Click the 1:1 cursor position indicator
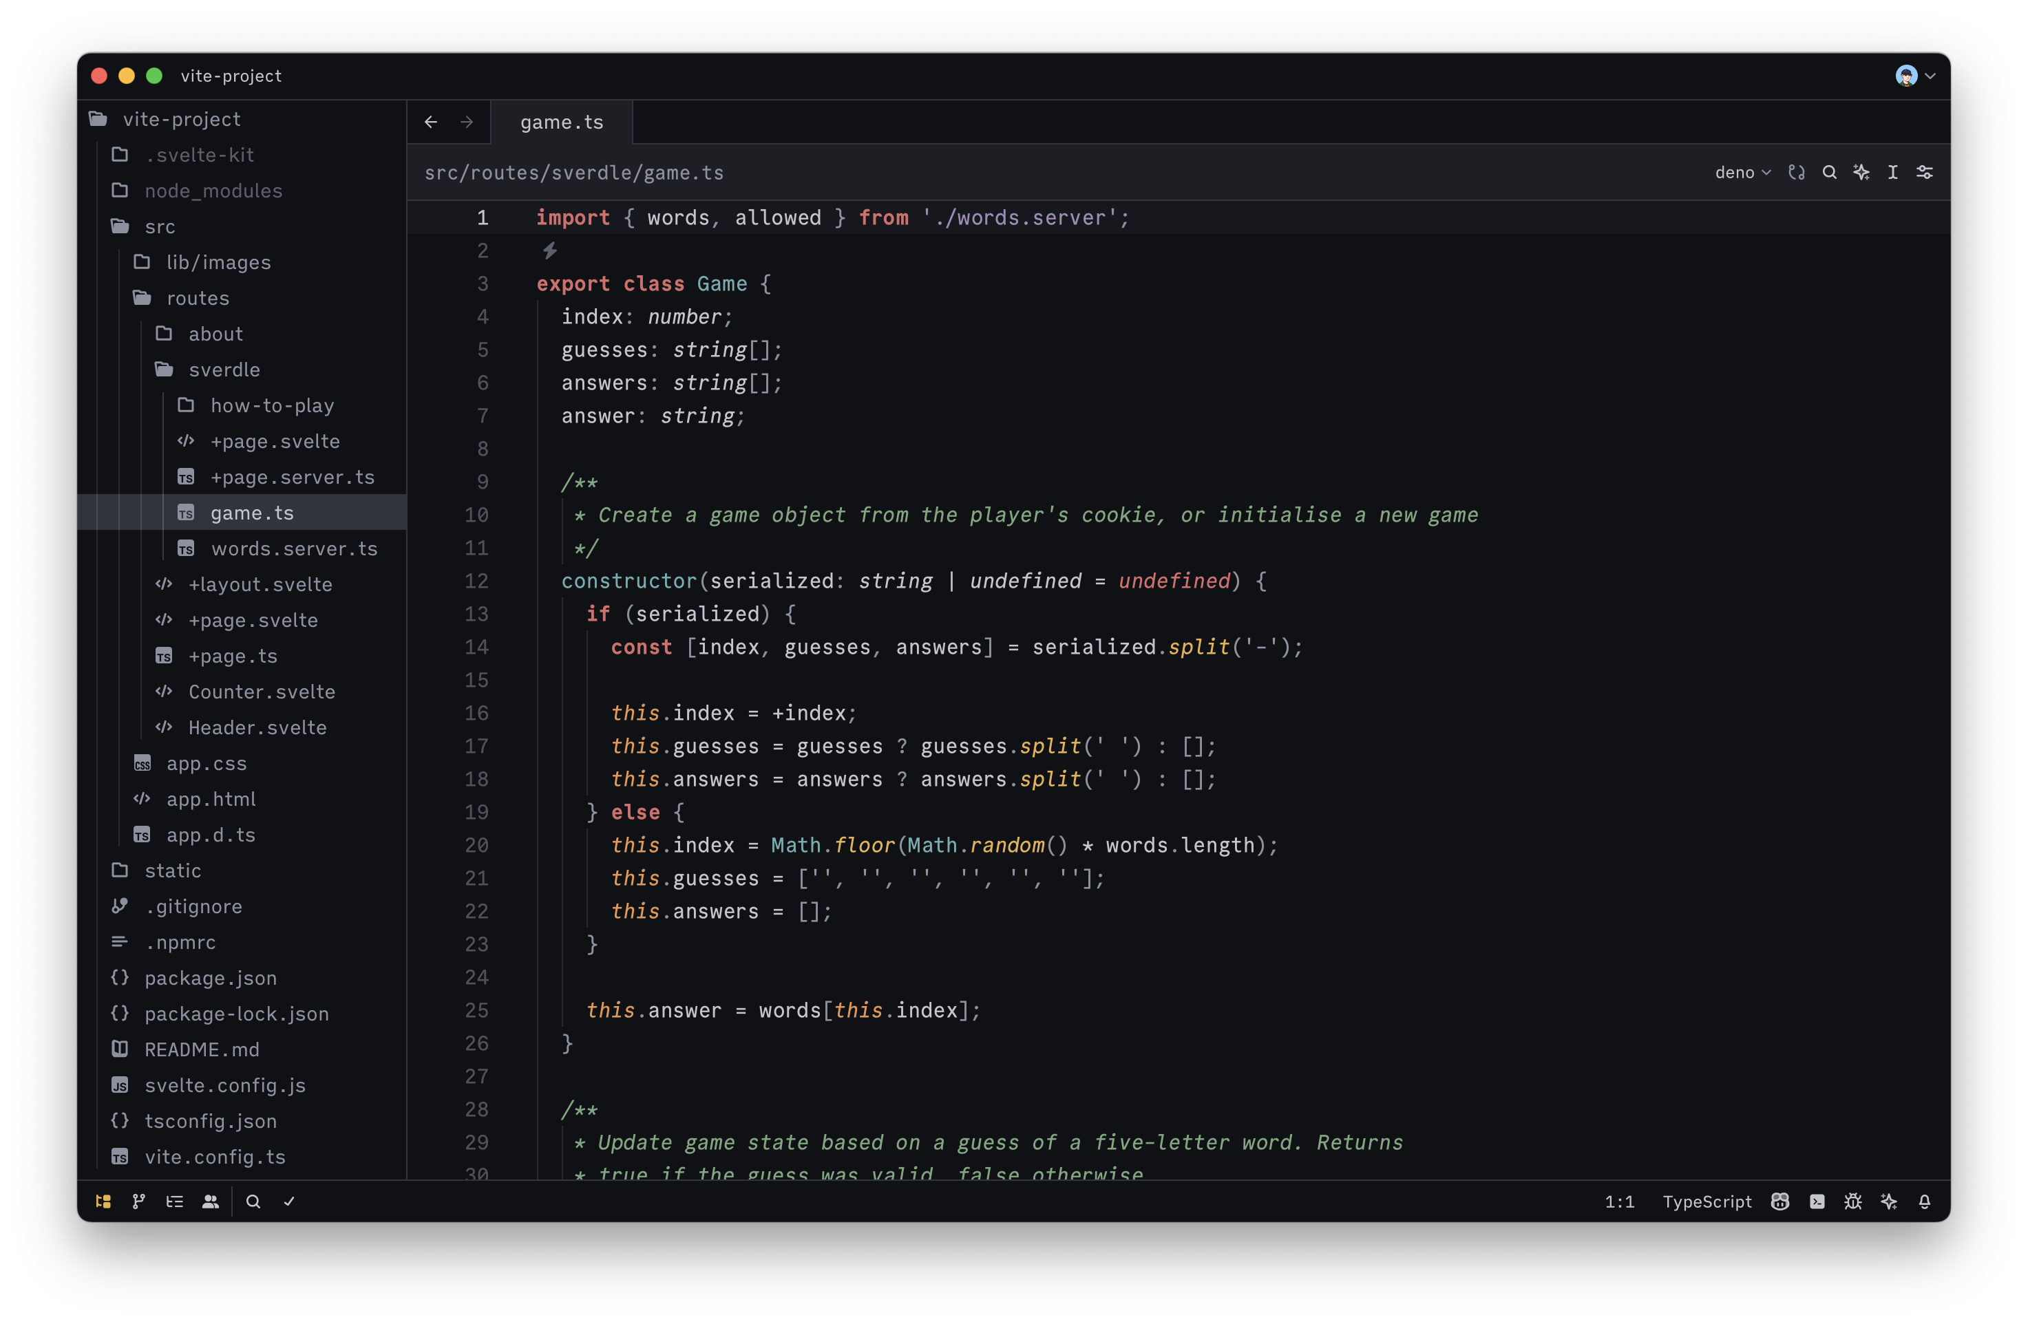 (1619, 1202)
